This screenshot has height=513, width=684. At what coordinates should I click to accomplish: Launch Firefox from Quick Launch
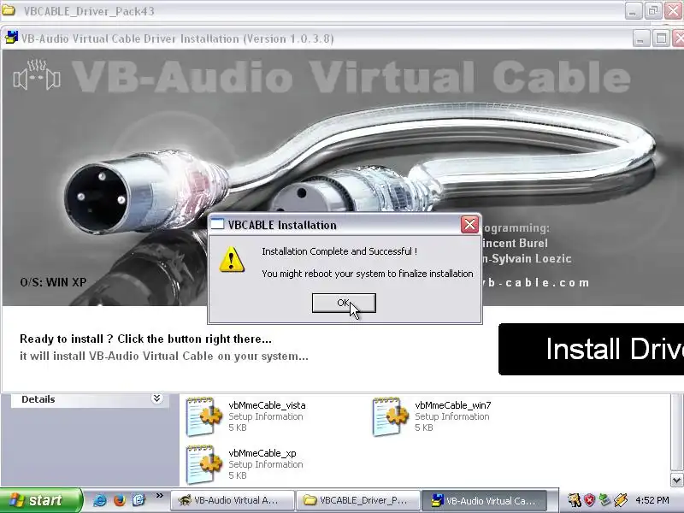pos(119,500)
